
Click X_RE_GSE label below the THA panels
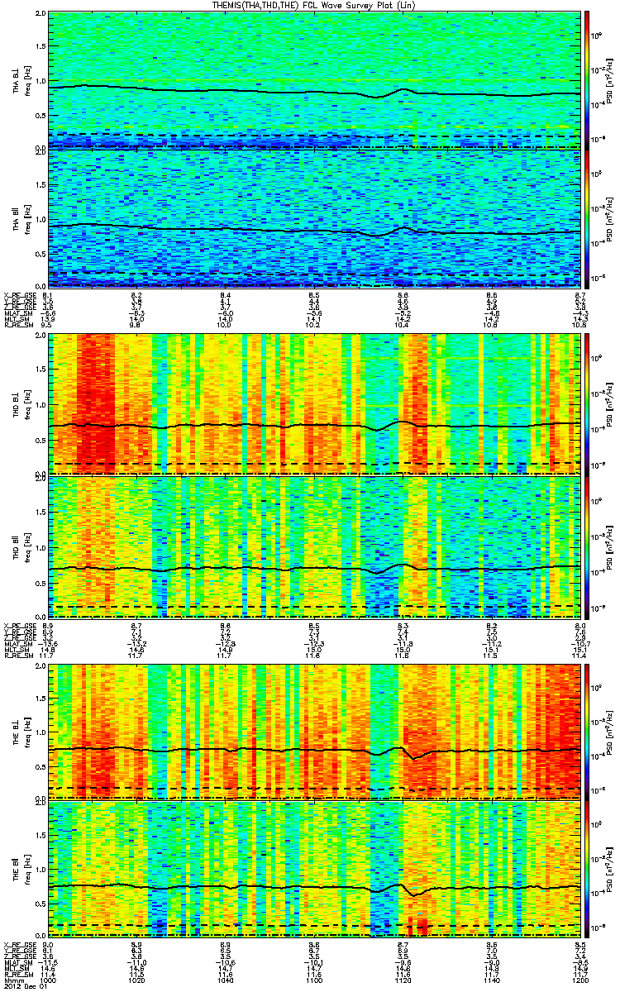[x=21, y=294]
